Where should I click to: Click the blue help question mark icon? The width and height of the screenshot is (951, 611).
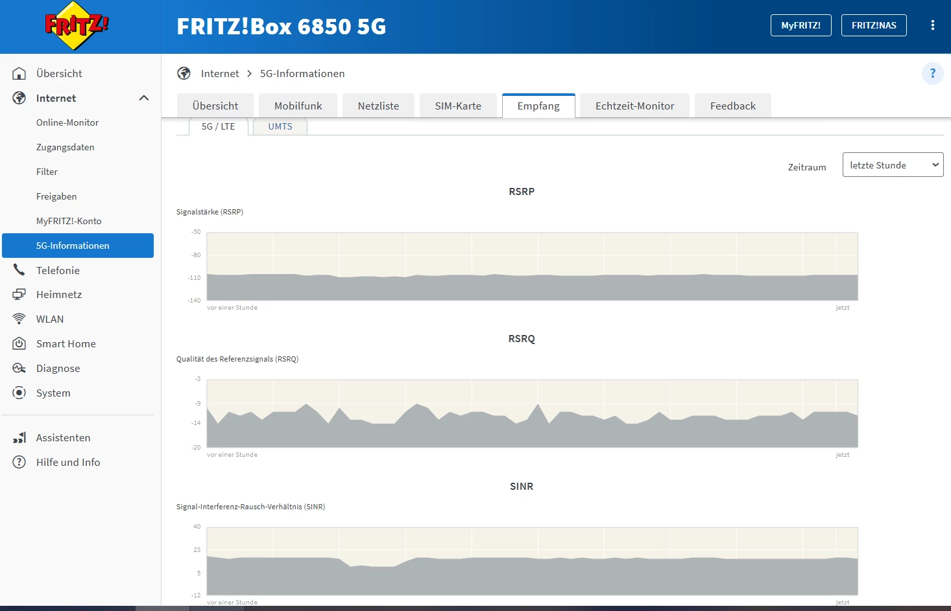click(x=933, y=73)
